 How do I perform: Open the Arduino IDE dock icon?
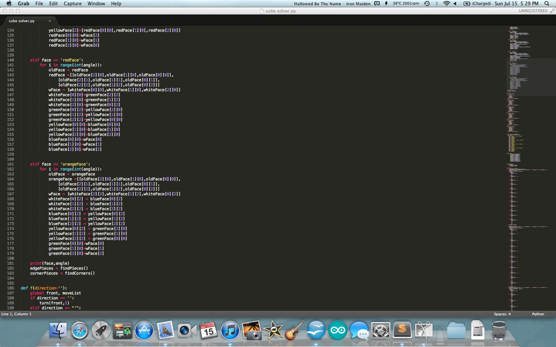pos(337,330)
